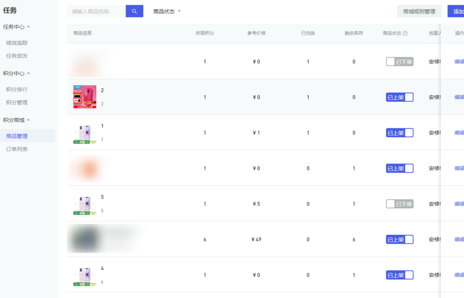Click the blue 添加 button

[456, 12]
